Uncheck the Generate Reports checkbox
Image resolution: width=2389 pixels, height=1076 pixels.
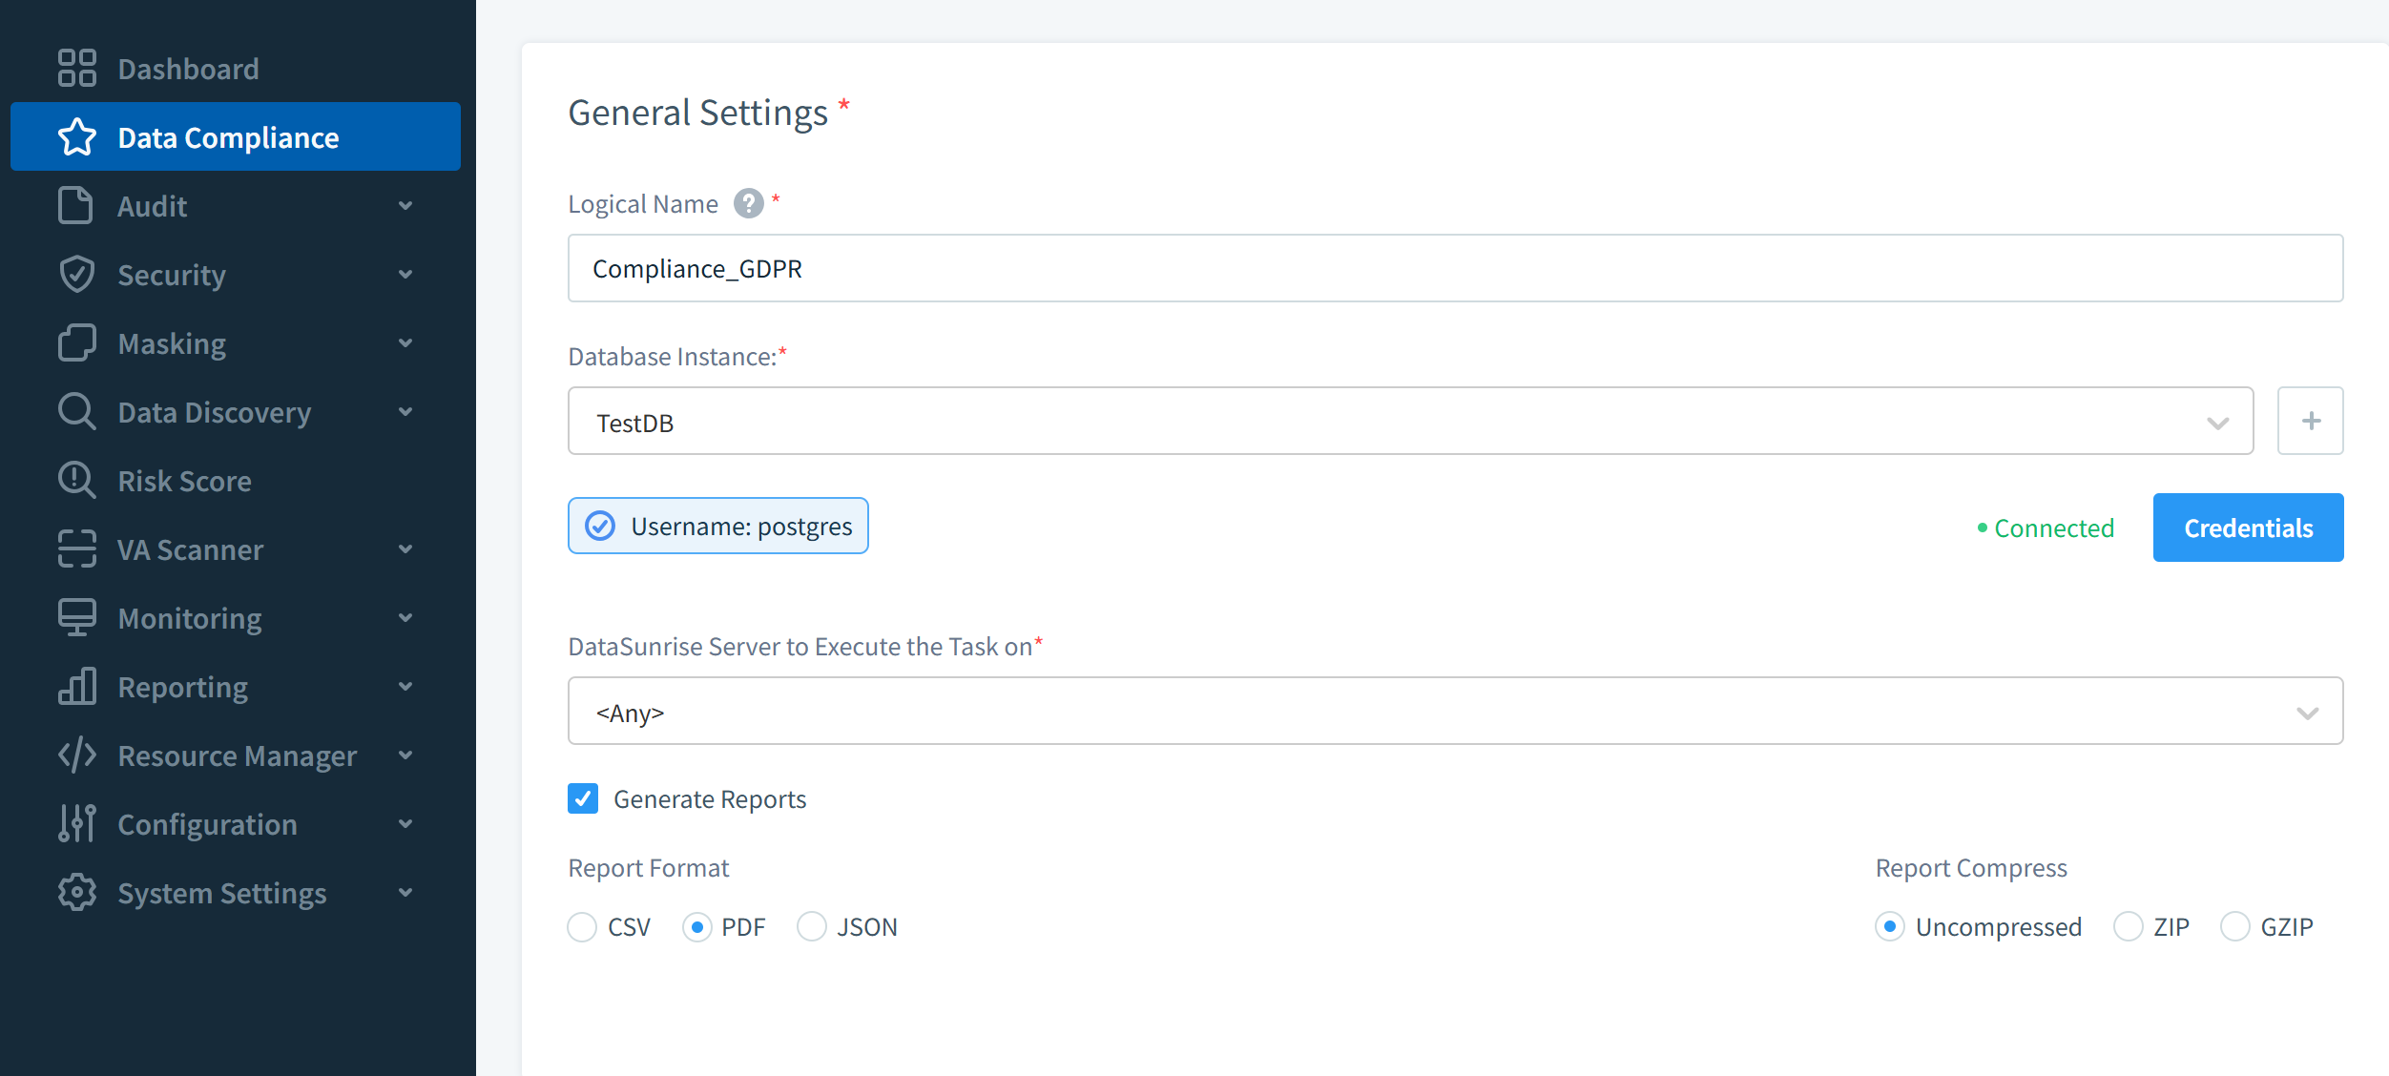(583, 798)
